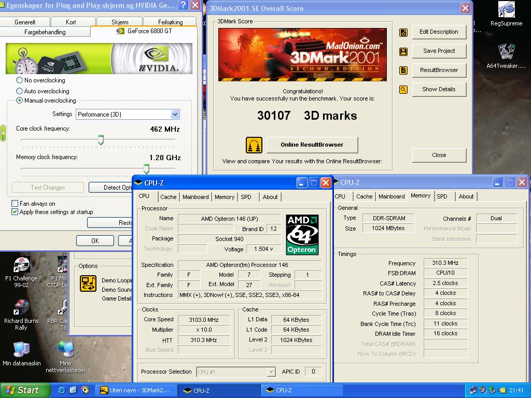This screenshot has width=531, height=398.
Task: Click the green side tab handle on NVIDIA panel
Action: click(x=3, y=133)
